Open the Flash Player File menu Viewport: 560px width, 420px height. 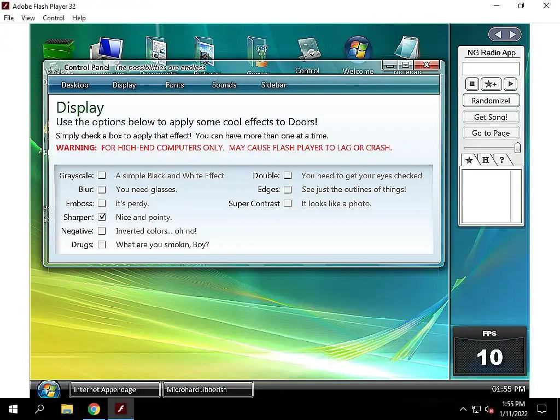9,18
